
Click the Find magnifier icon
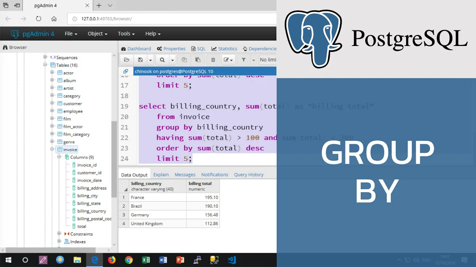(162, 60)
